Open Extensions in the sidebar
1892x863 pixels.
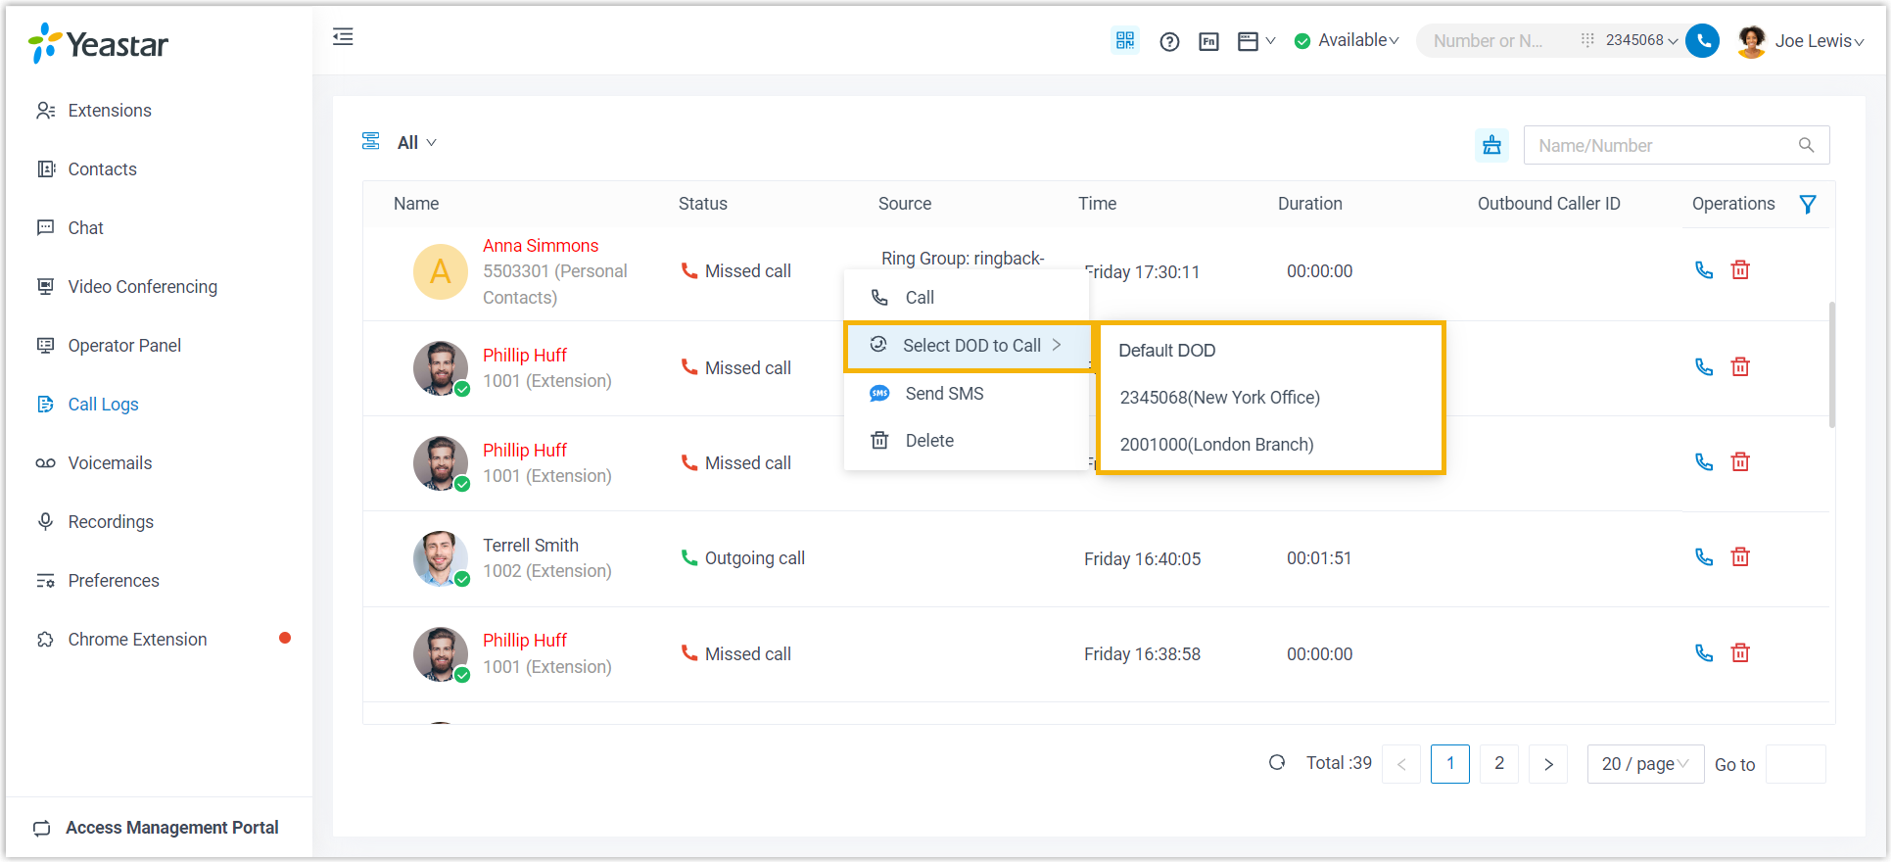pyautogui.click(x=110, y=111)
